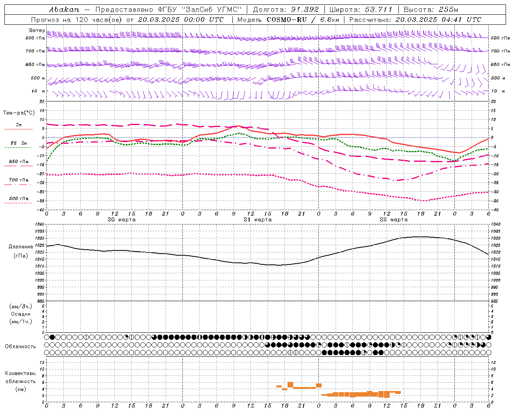Click the 20 tick on right temperature axis
This screenshot has width=512, height=409.
tap(494, 101)
